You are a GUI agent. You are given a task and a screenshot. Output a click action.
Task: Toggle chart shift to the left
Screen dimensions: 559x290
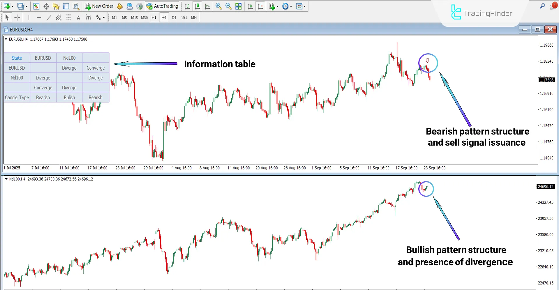(260, 6)
